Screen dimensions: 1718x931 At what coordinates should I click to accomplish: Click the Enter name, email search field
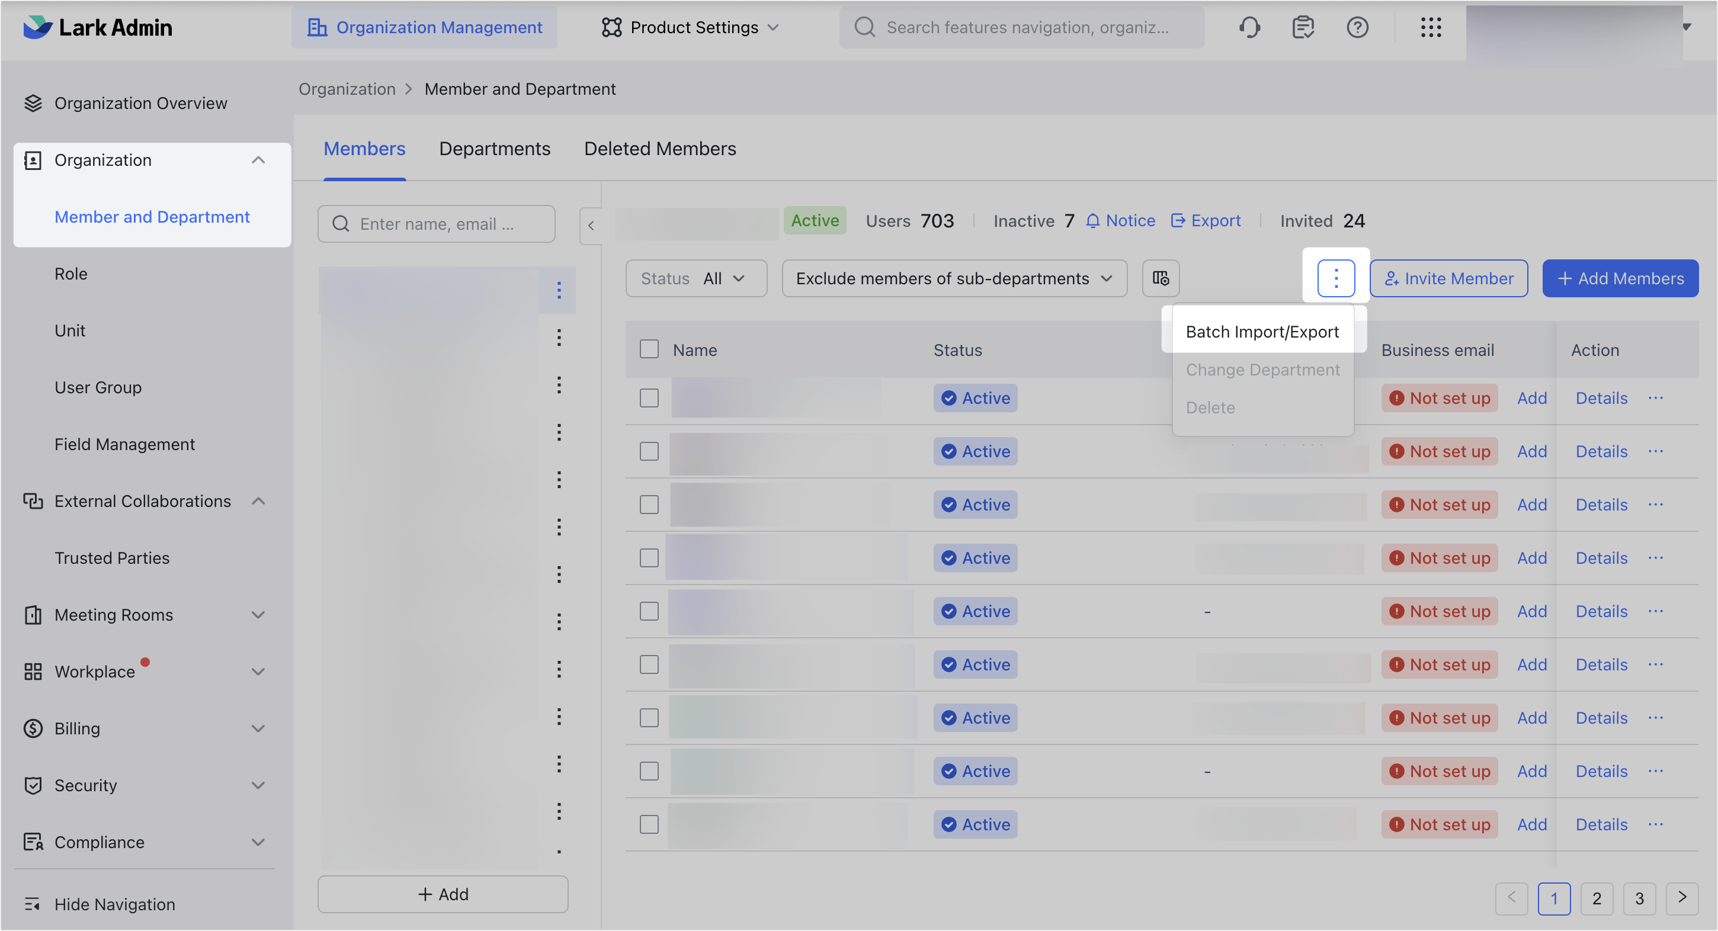pos(436,223)
